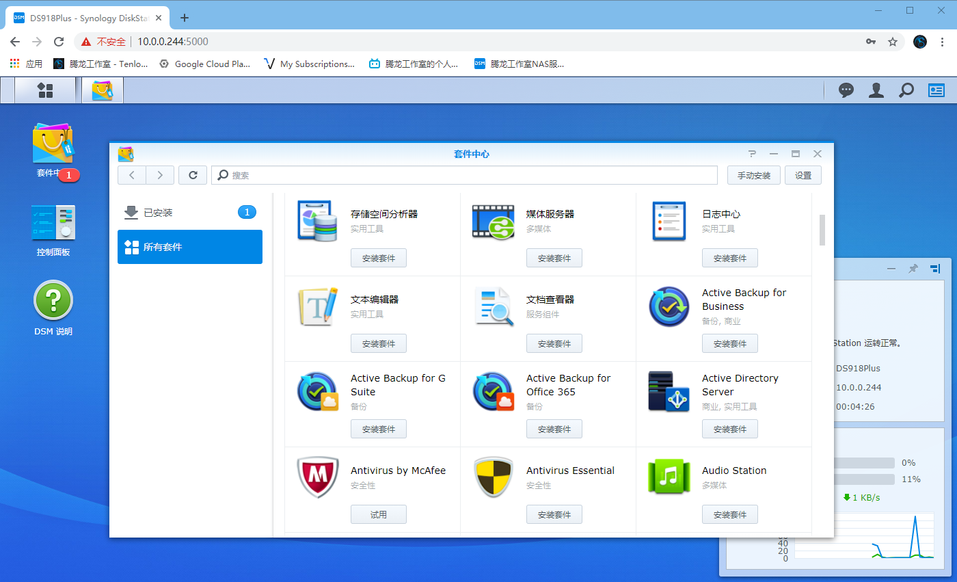This screenshot has height=582, width=957.
Task: Install 文档查看器 package
Action: 554,343
